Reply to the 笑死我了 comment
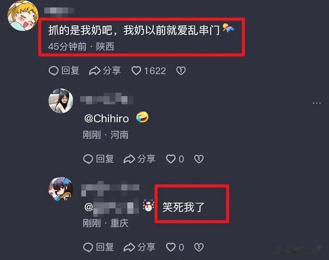This screenshot has width=329, height=260. click(98, 247)
